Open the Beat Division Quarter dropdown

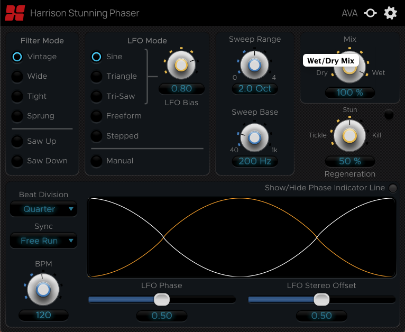click(x=43, y=209)
